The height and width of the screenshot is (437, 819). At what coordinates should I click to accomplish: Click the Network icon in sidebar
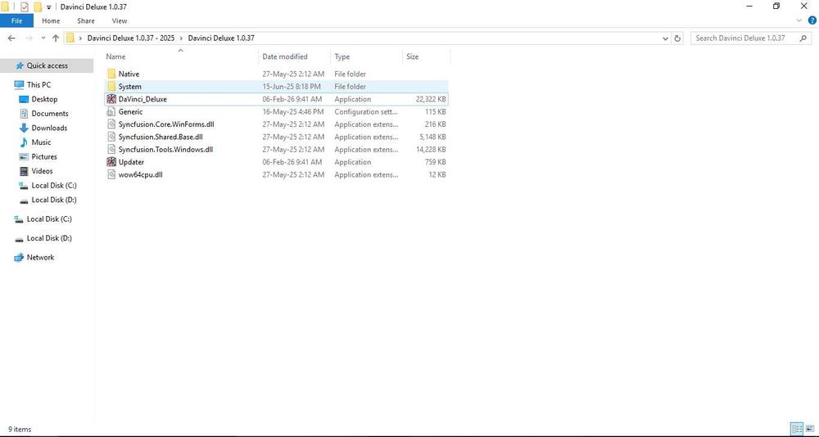20,258
